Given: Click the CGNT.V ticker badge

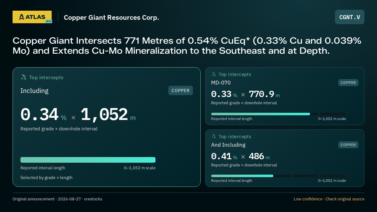Looking at the screenshot, I should pyautogui.click(x=350, y=17).
